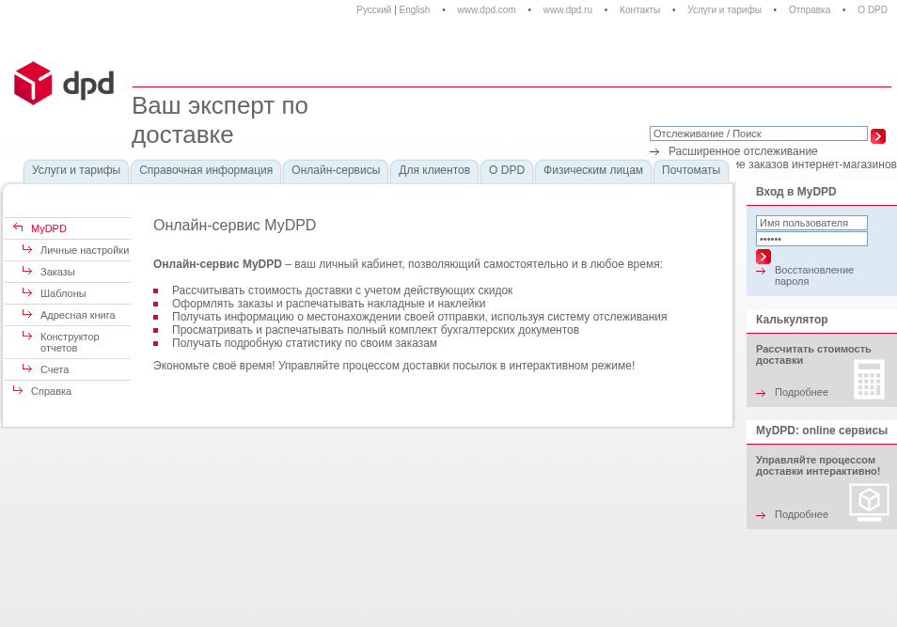897x627 pixels.
Task: Open the Физическим лицам tab
Action: 593,170
